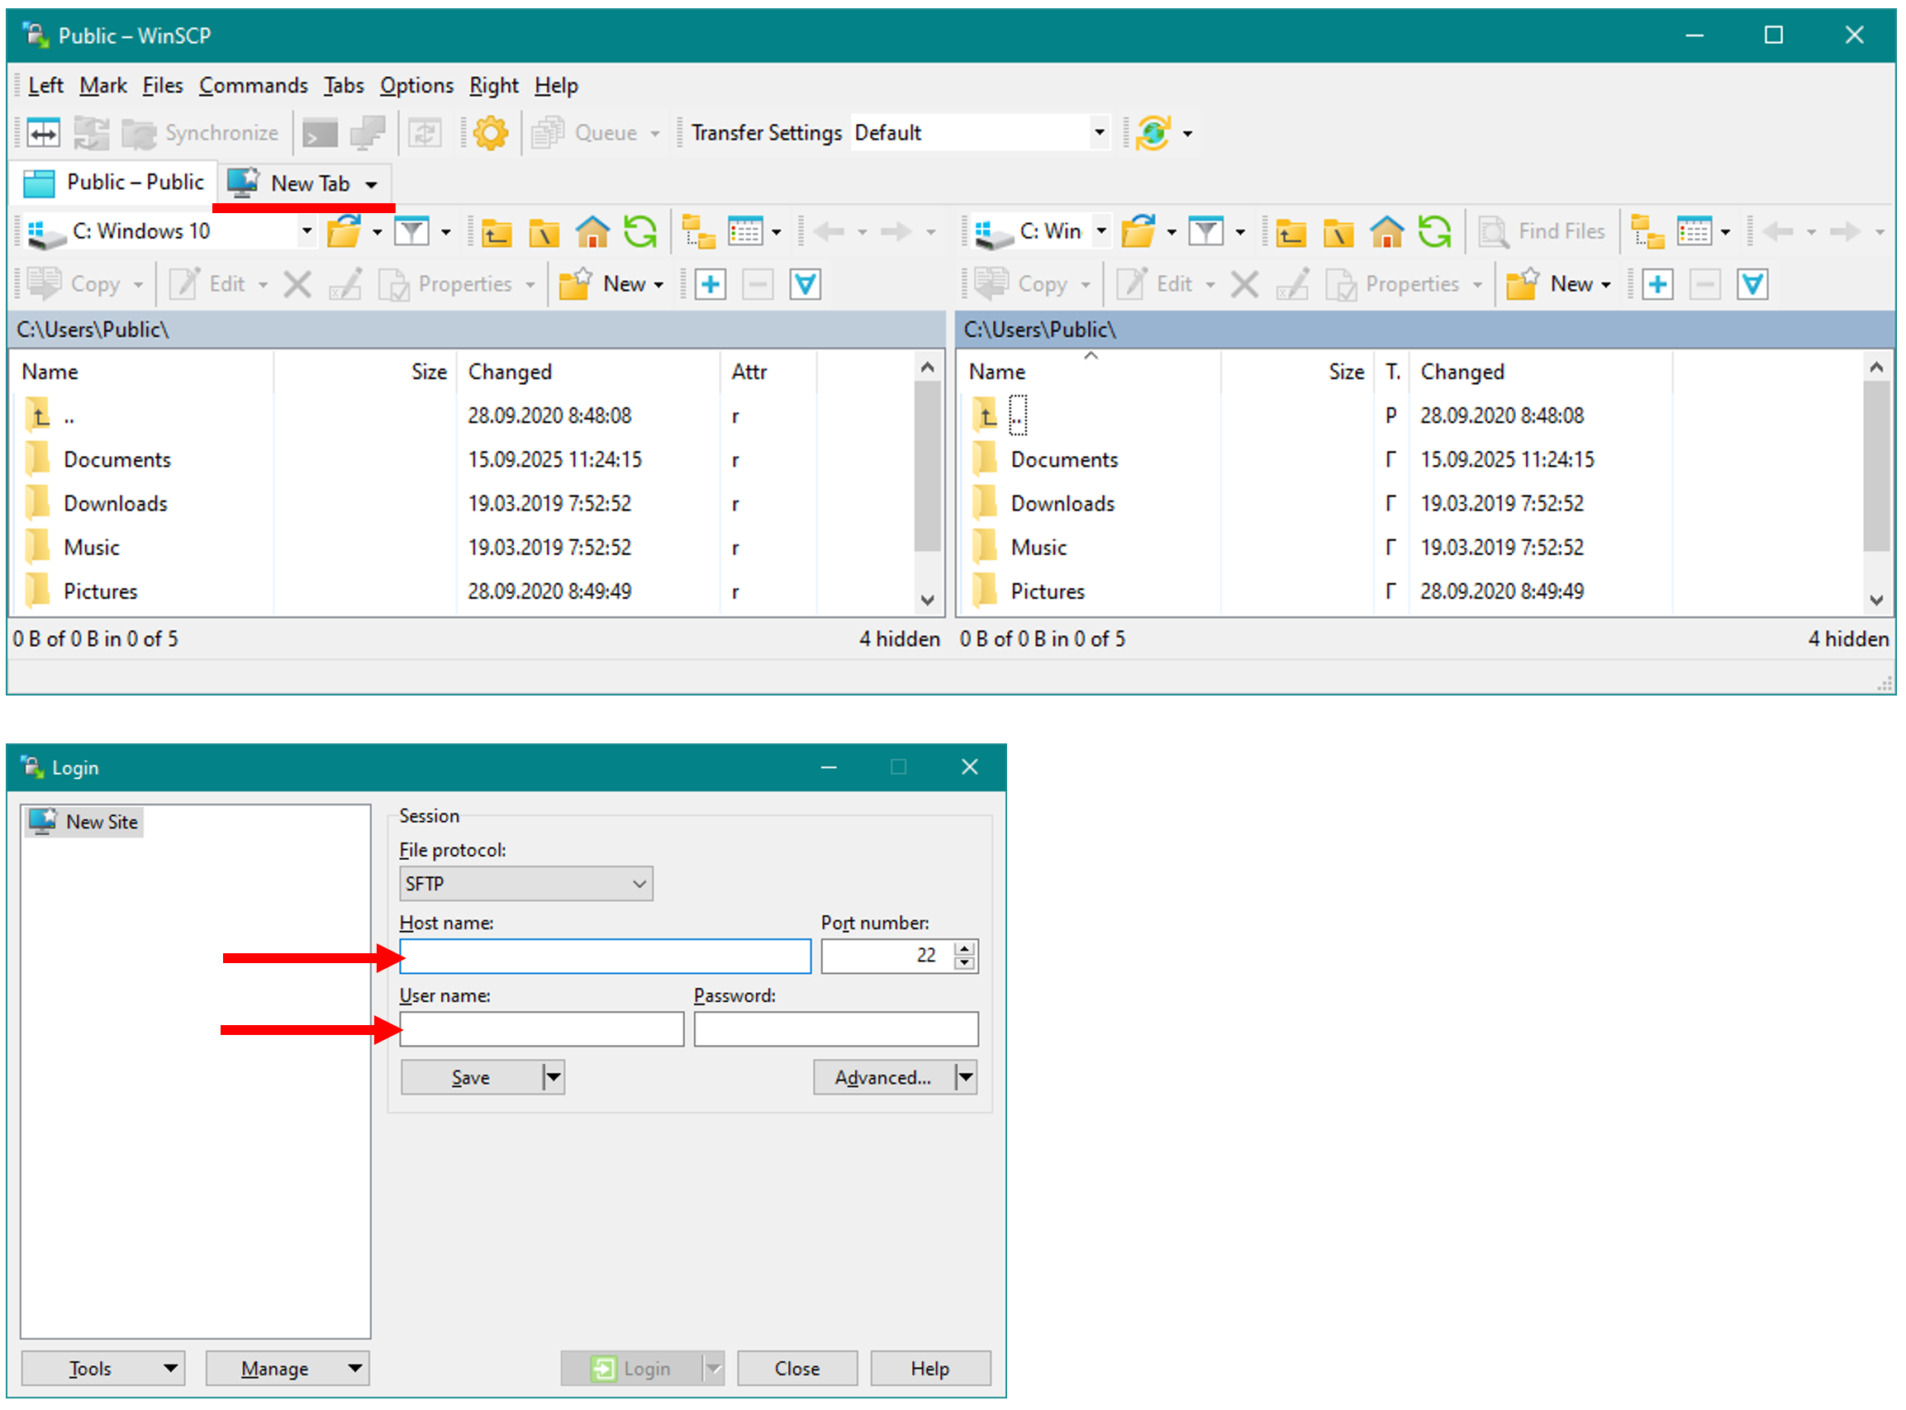Screen dimensions: 1906x1410
Task: Click the left panel parent directory icon
Action: [496, 231]
